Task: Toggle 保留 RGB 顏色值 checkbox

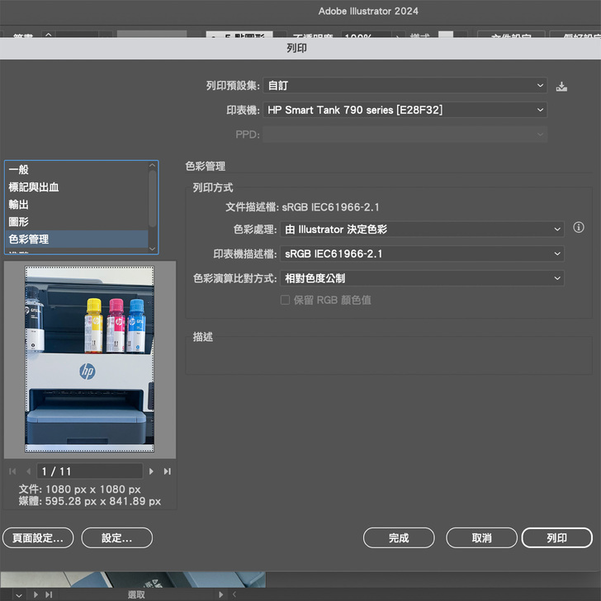Action: pos(285,300)
